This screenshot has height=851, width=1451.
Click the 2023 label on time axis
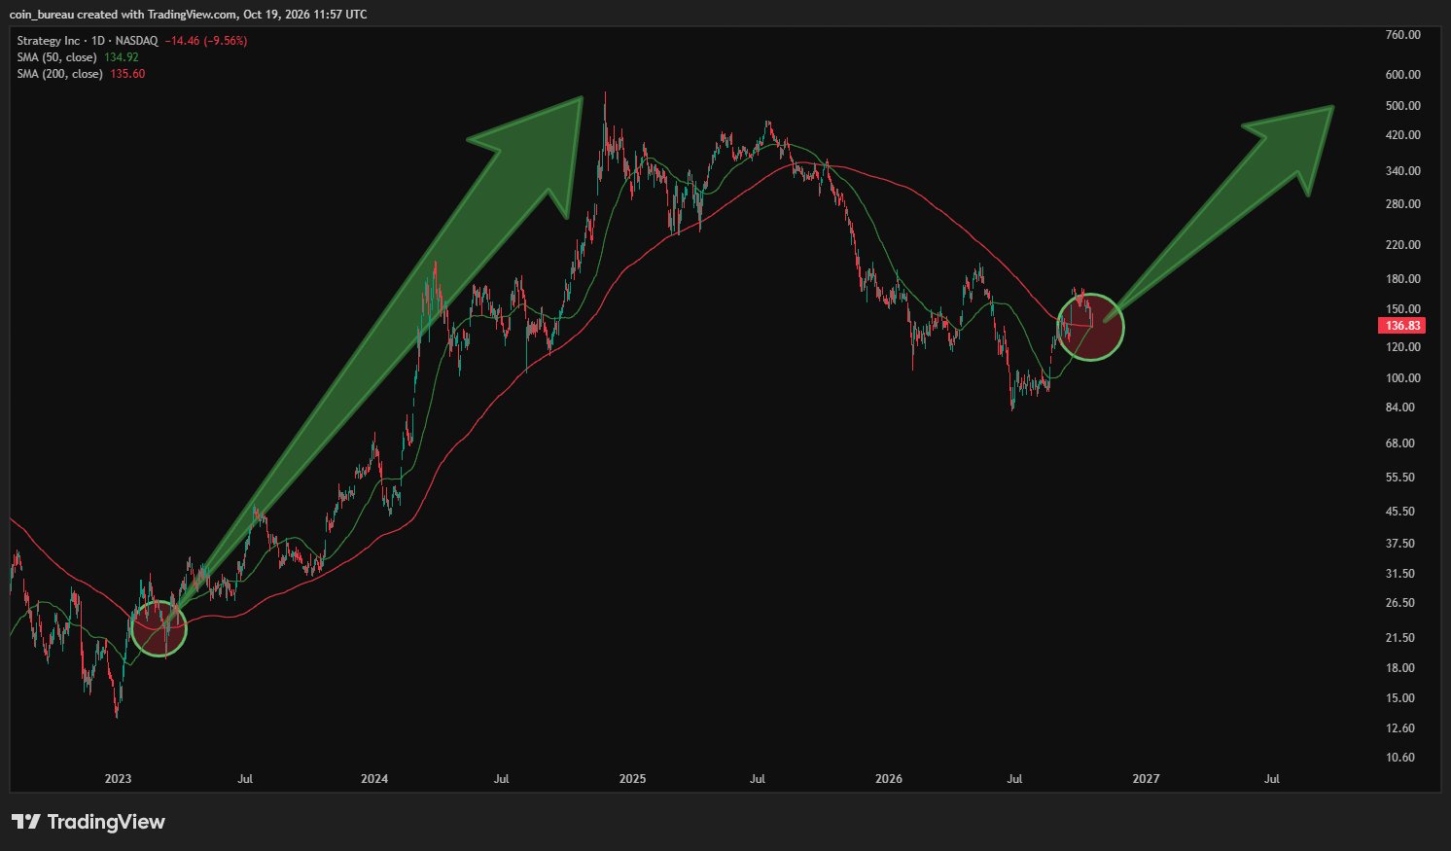point(118,779)
